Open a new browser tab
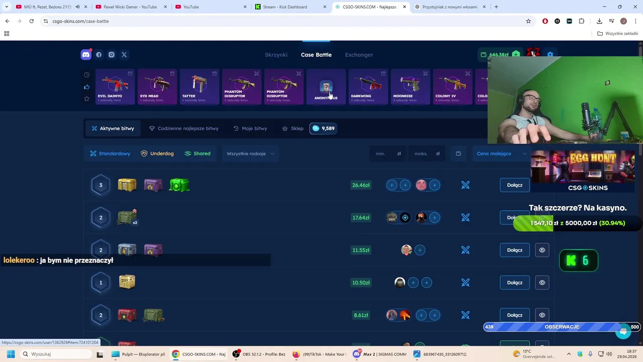 point(496,7)
